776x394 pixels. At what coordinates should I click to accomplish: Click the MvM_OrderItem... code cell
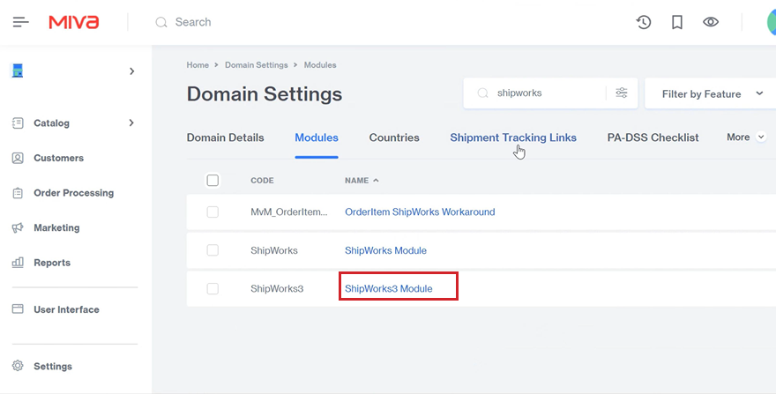(289, 212)
